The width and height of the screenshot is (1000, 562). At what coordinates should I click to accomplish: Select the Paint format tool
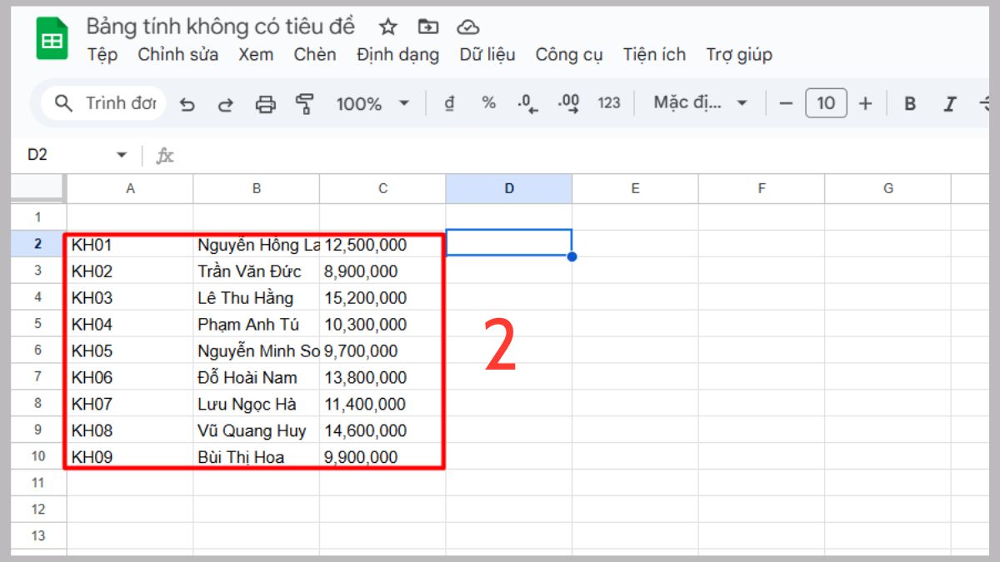pos(306,103)
